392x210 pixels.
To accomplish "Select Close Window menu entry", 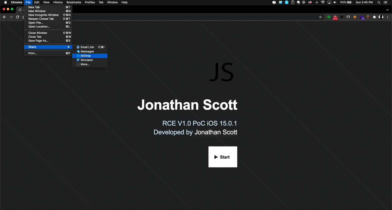I will click(48, 33).
